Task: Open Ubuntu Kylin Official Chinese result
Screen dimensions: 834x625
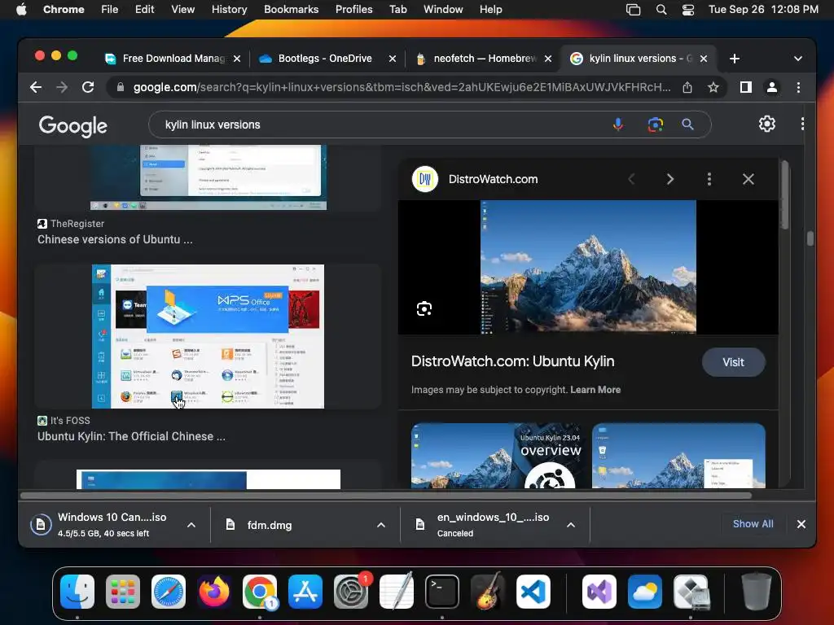Action: click(131, 436)
